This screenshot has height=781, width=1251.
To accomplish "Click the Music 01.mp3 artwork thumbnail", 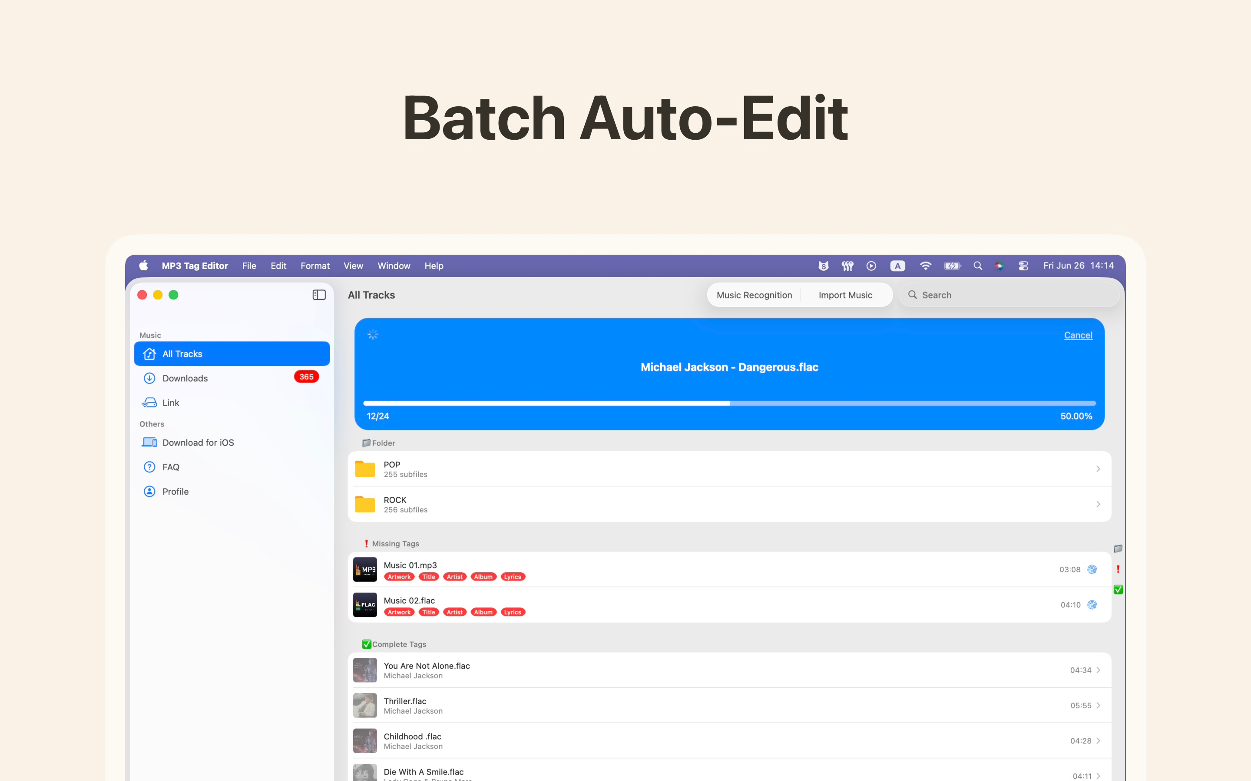I will point(365,569).
